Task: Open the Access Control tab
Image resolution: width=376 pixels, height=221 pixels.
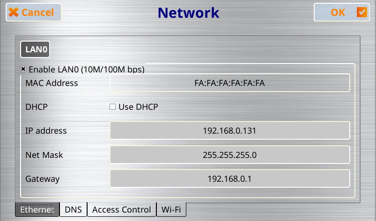Action: click(122, 209)
